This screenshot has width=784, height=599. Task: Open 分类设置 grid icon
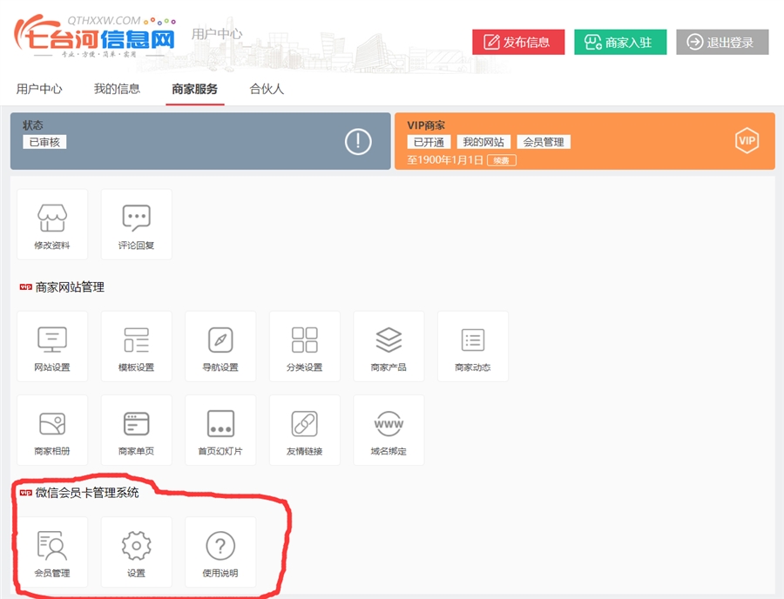click(x=304, y=340)
